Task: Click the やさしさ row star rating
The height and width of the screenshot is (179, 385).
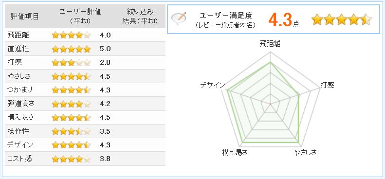Action: (72, 76)
